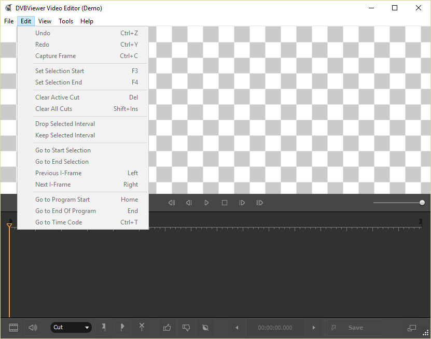Screen dimensions: 431x339
Task: Open the Help menu
Action: click(x=87, y=21)
